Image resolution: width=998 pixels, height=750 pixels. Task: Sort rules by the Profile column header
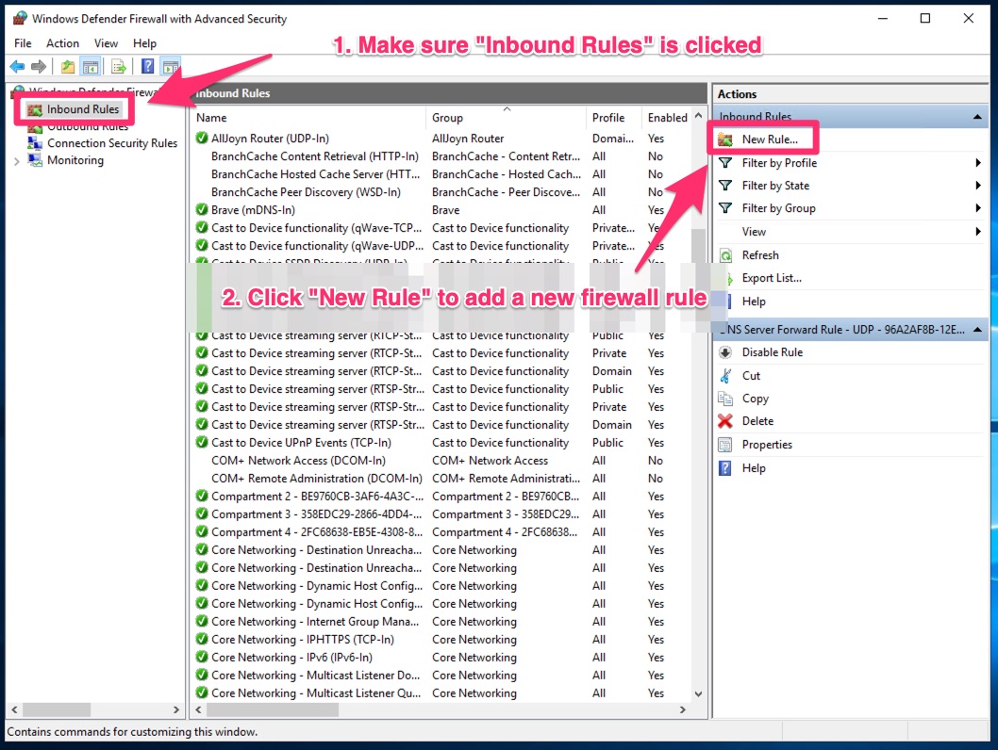608,118
